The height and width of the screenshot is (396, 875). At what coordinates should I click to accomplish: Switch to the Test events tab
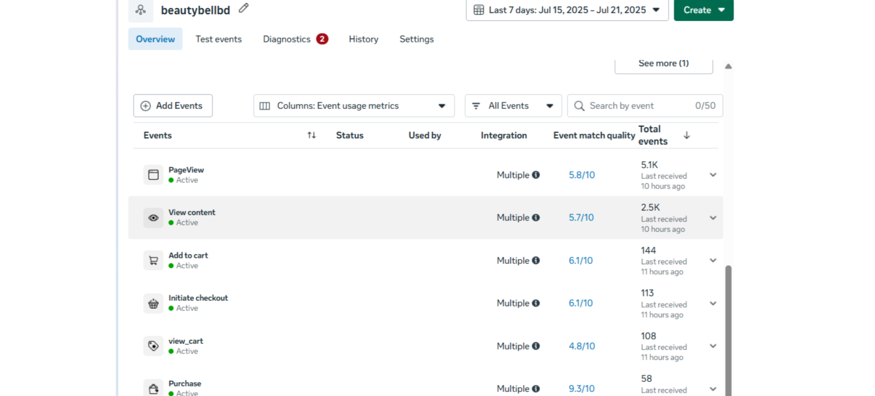[x=219, y=39]
